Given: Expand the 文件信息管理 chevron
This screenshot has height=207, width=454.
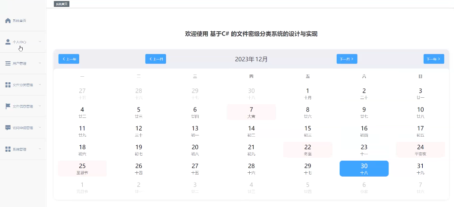Looking at the screenshot, I should point(40,106).
